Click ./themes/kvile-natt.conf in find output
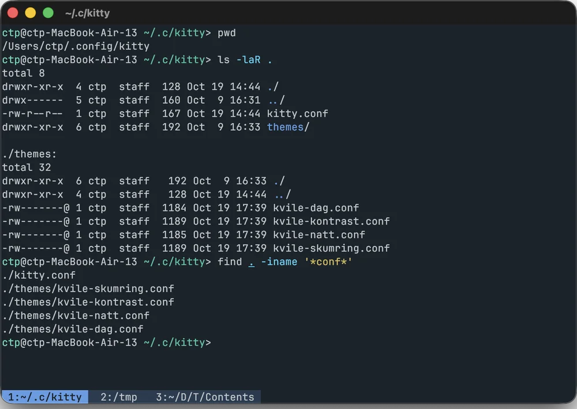Screen dimensions: 577x409 [x=76, y=316]
